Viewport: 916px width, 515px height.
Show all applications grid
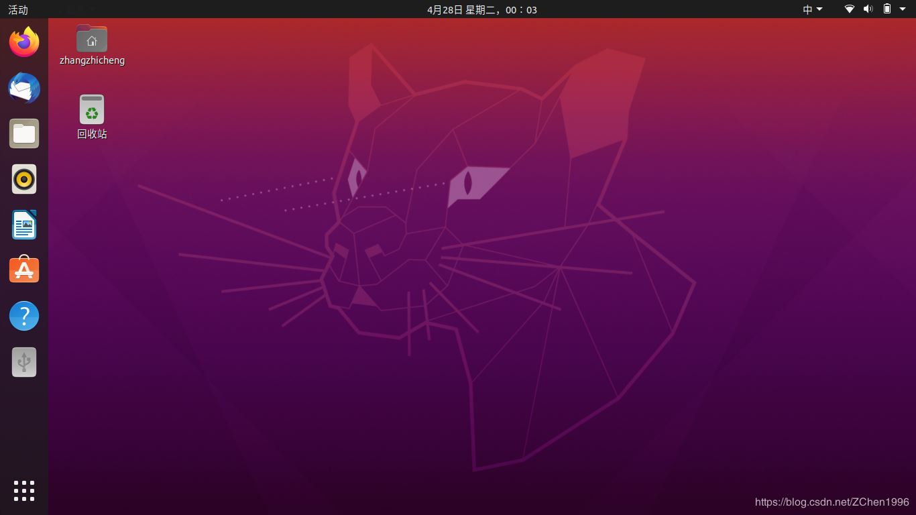coord(24,490)
